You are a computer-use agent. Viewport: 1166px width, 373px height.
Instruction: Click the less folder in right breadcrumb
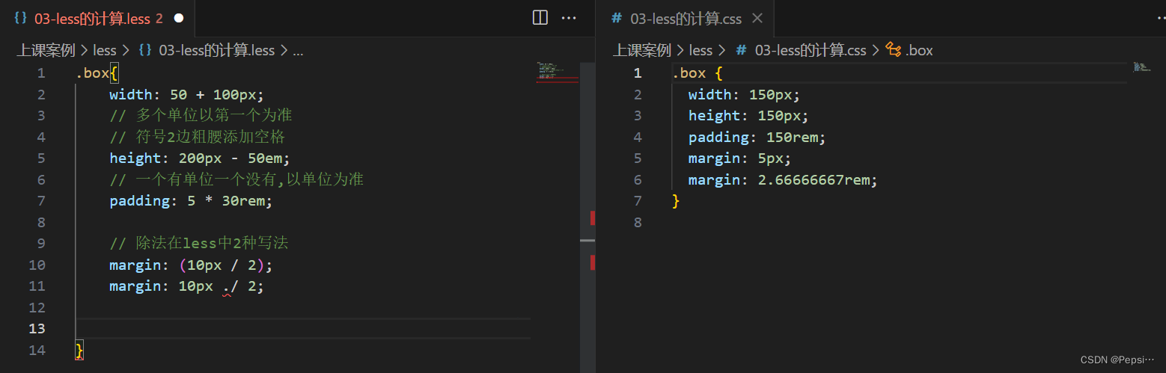tap(700, 50)
